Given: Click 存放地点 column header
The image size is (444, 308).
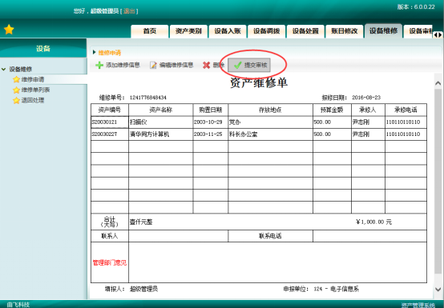Looking at the screenshot, I should pyautogui.click(x=270, y=110).
